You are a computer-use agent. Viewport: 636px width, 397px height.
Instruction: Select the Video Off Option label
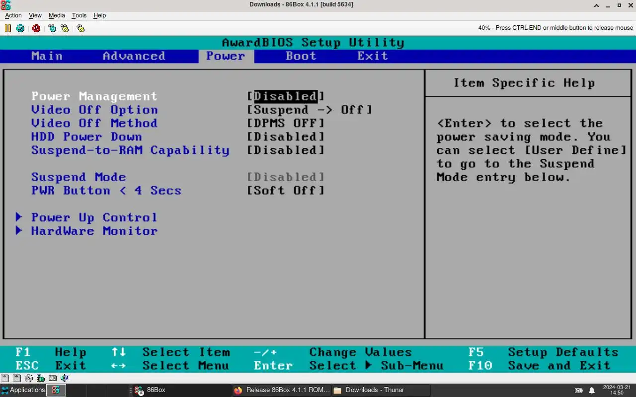[94, 110]
